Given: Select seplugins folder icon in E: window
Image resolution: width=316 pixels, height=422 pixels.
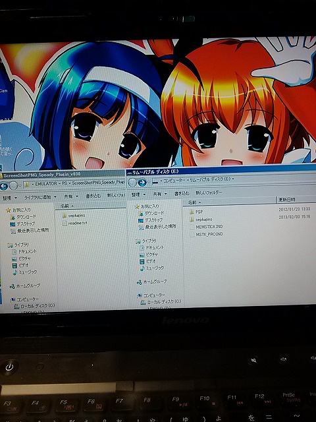Looking at the screenshot, I should (x=192, y=220).
